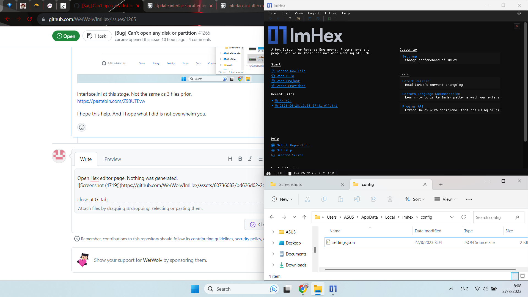Undo last action in ImHex toolbar
The image size is (528, 297).
[270, 19]
